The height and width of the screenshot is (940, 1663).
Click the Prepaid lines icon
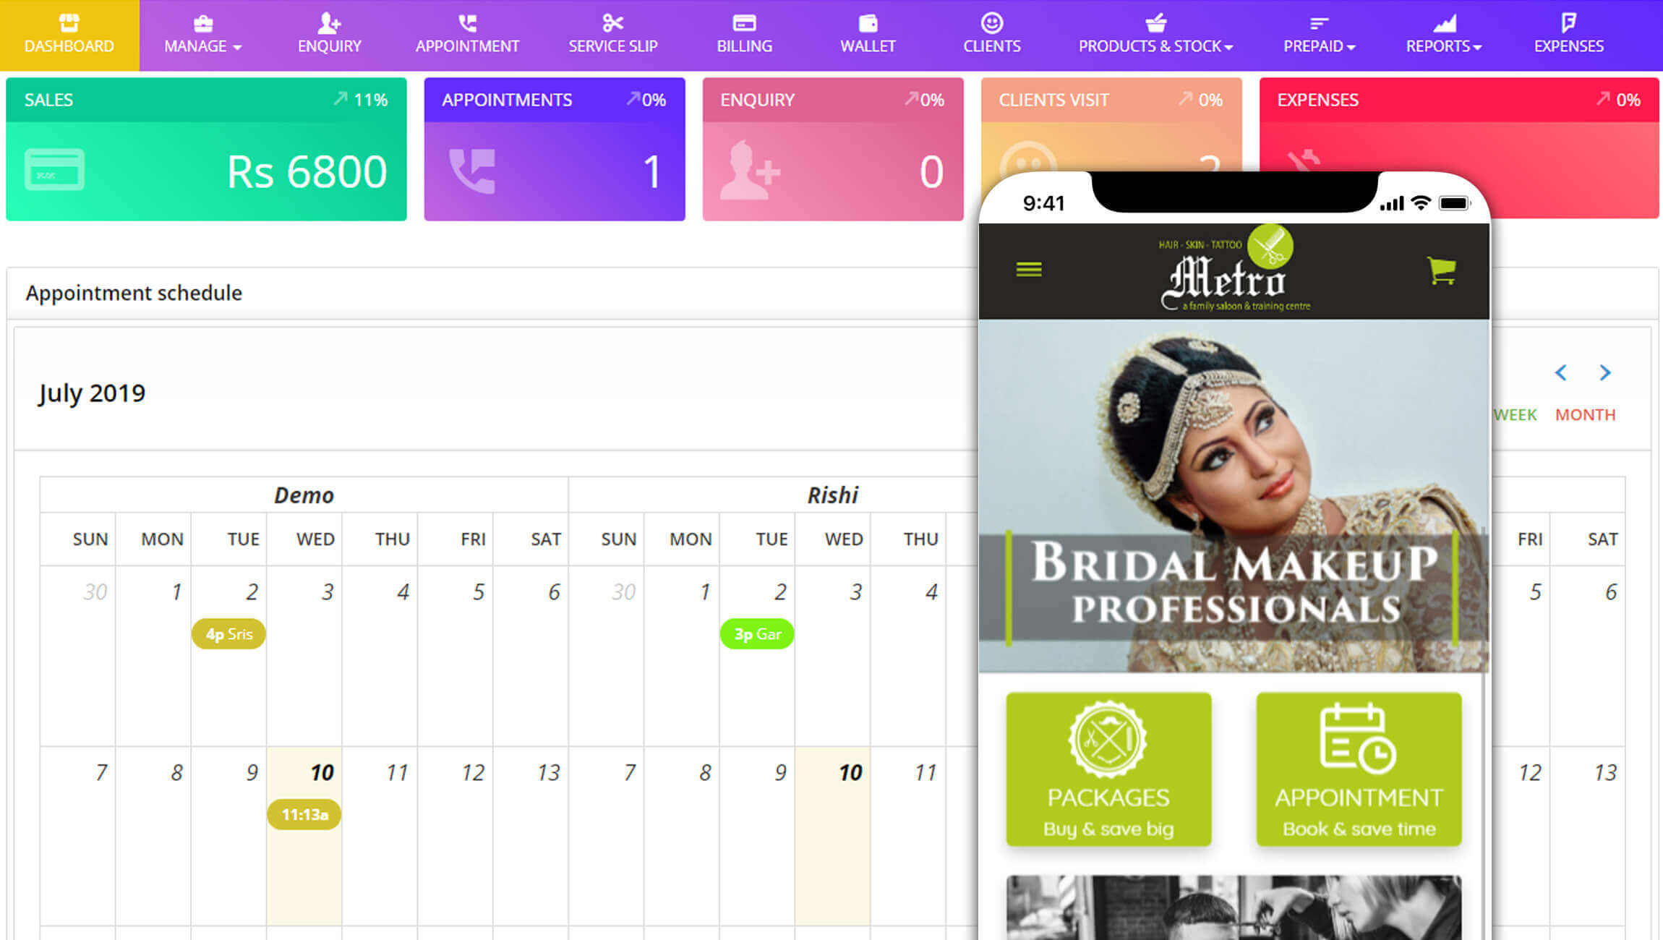point(1319,24)
